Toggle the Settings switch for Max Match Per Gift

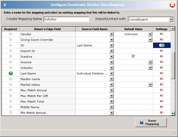pyautogui.click(x=162, y=96)
